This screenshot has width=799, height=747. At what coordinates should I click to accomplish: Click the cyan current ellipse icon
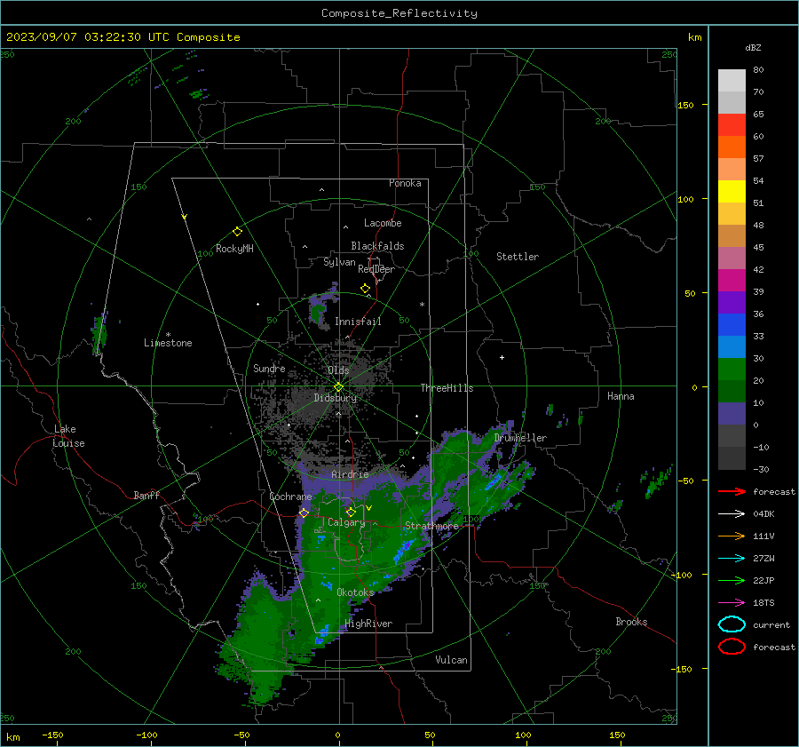coord(732,624)
